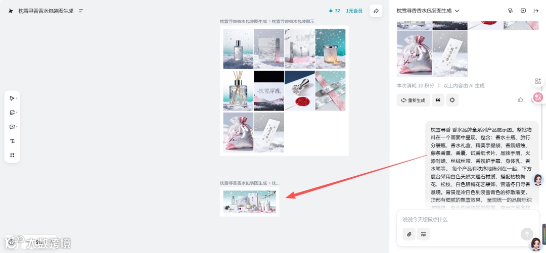Collapse the chat panel arrow icon

click(536, 11)
